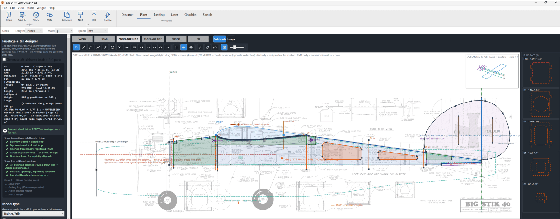
Task: Show the WING view
Action: (82, 39)
